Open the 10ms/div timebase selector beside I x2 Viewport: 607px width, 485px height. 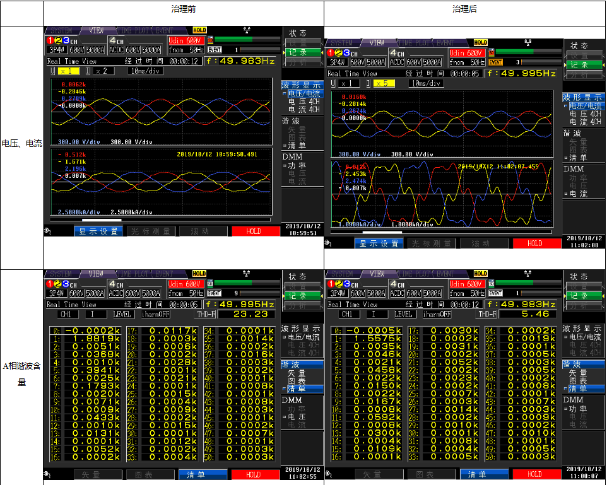tap(145, 71)
